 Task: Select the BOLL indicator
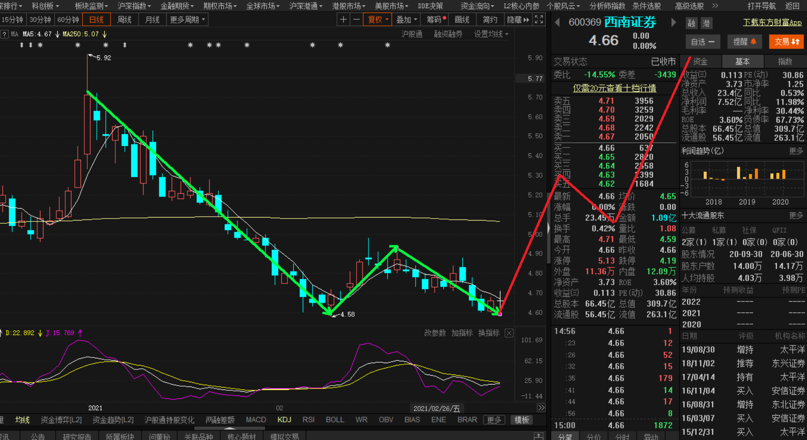pyautogui.click(x=335, y=420)
